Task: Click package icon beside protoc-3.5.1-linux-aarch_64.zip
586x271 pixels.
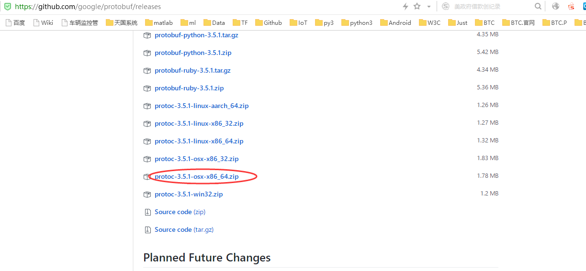Action: tap(147, 106)
